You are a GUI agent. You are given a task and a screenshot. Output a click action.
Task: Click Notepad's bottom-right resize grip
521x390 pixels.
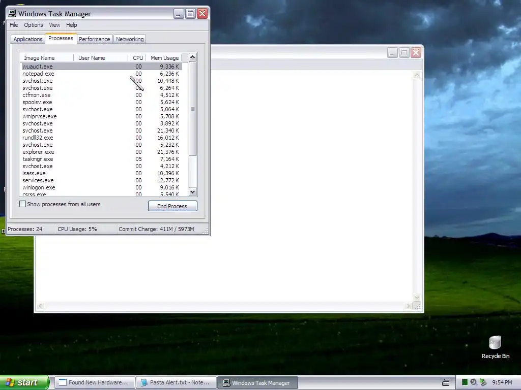click(x=418, y=306)
